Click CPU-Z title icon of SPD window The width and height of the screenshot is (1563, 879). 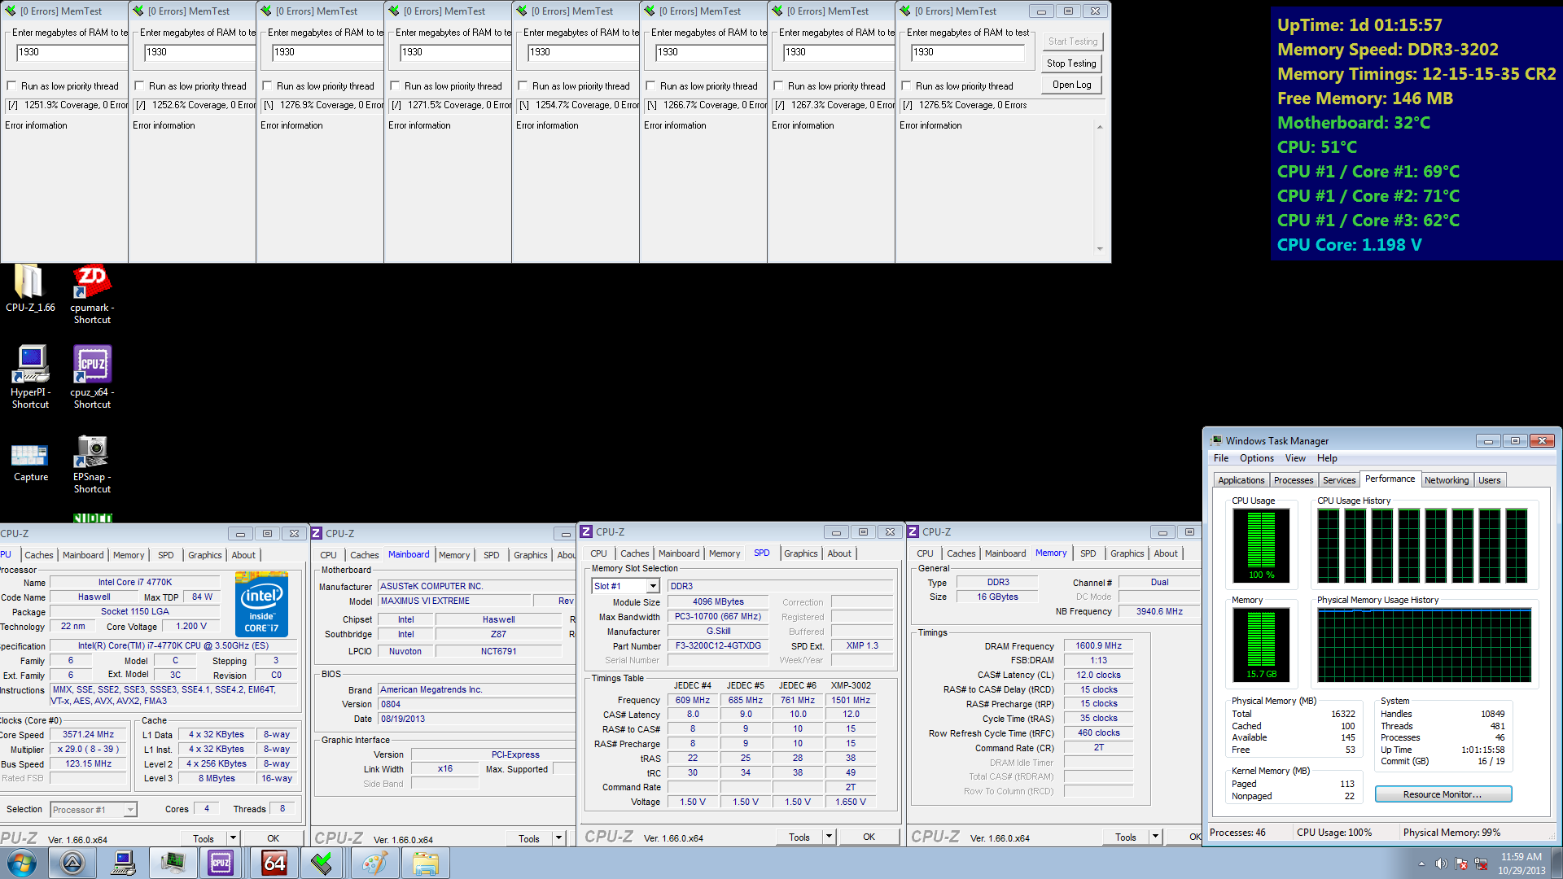(586, 531)
